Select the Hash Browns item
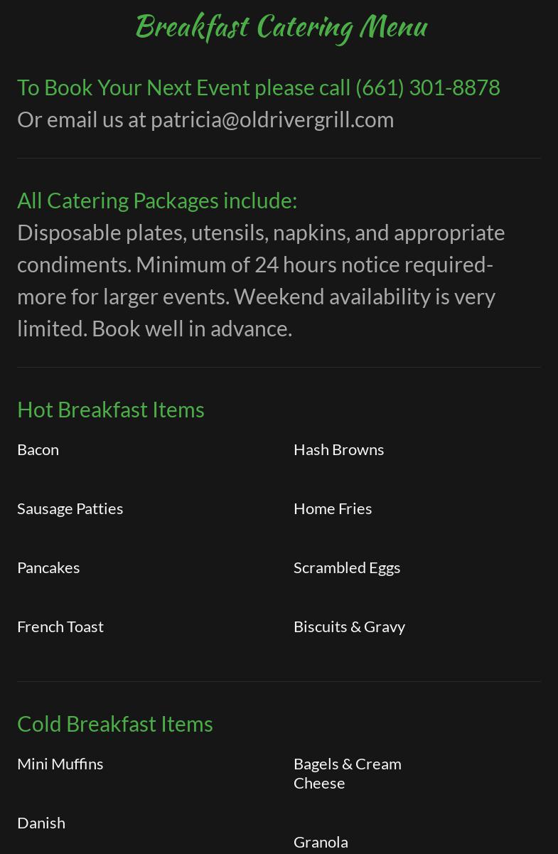Image resolution: width=558 pixels, height=854 pixels. tap(338, 449)
